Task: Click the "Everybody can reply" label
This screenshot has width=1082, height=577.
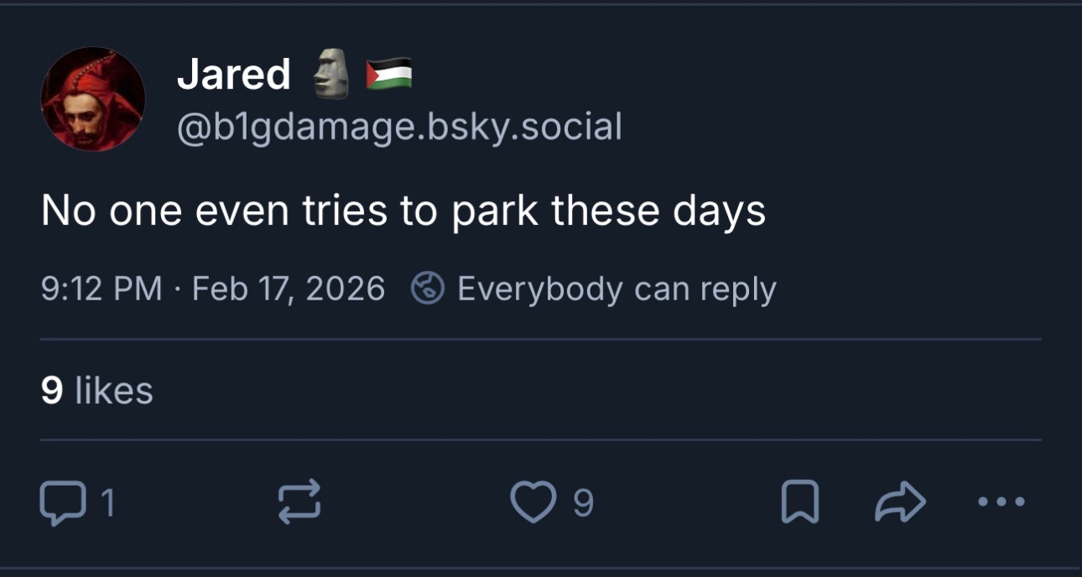Action: (x=616, y=289)
